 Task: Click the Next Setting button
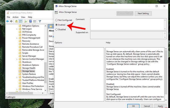point(143,14)
